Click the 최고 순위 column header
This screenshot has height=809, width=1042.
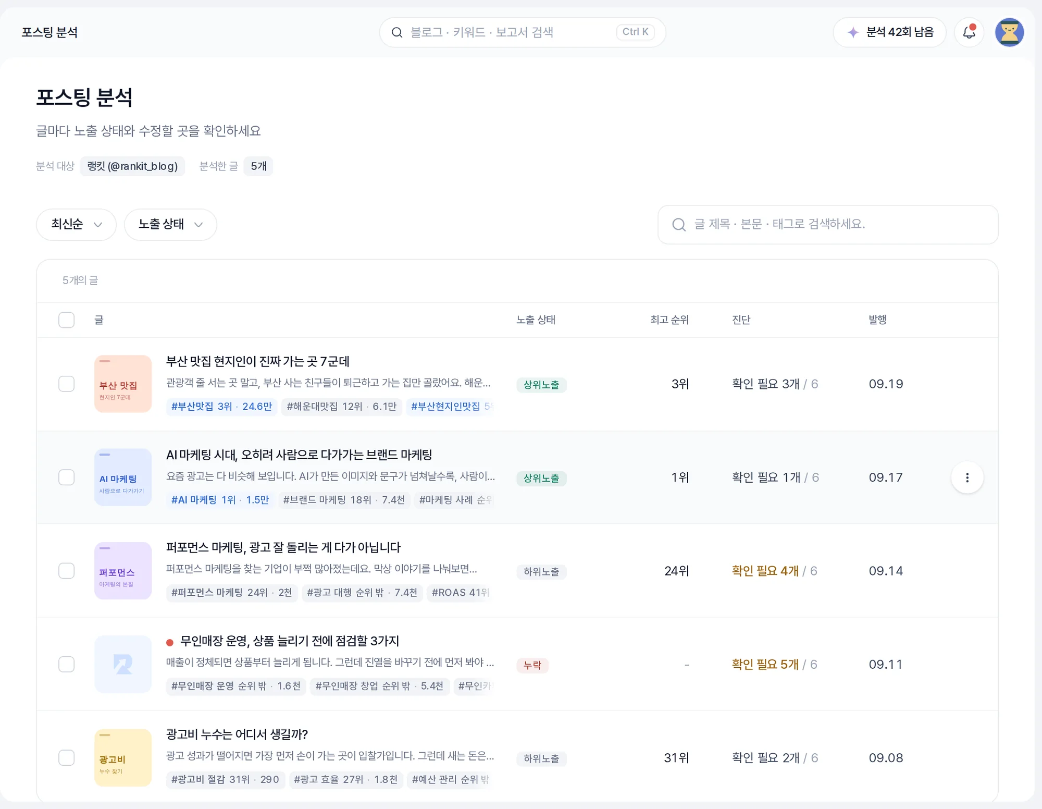pos(669,320)
